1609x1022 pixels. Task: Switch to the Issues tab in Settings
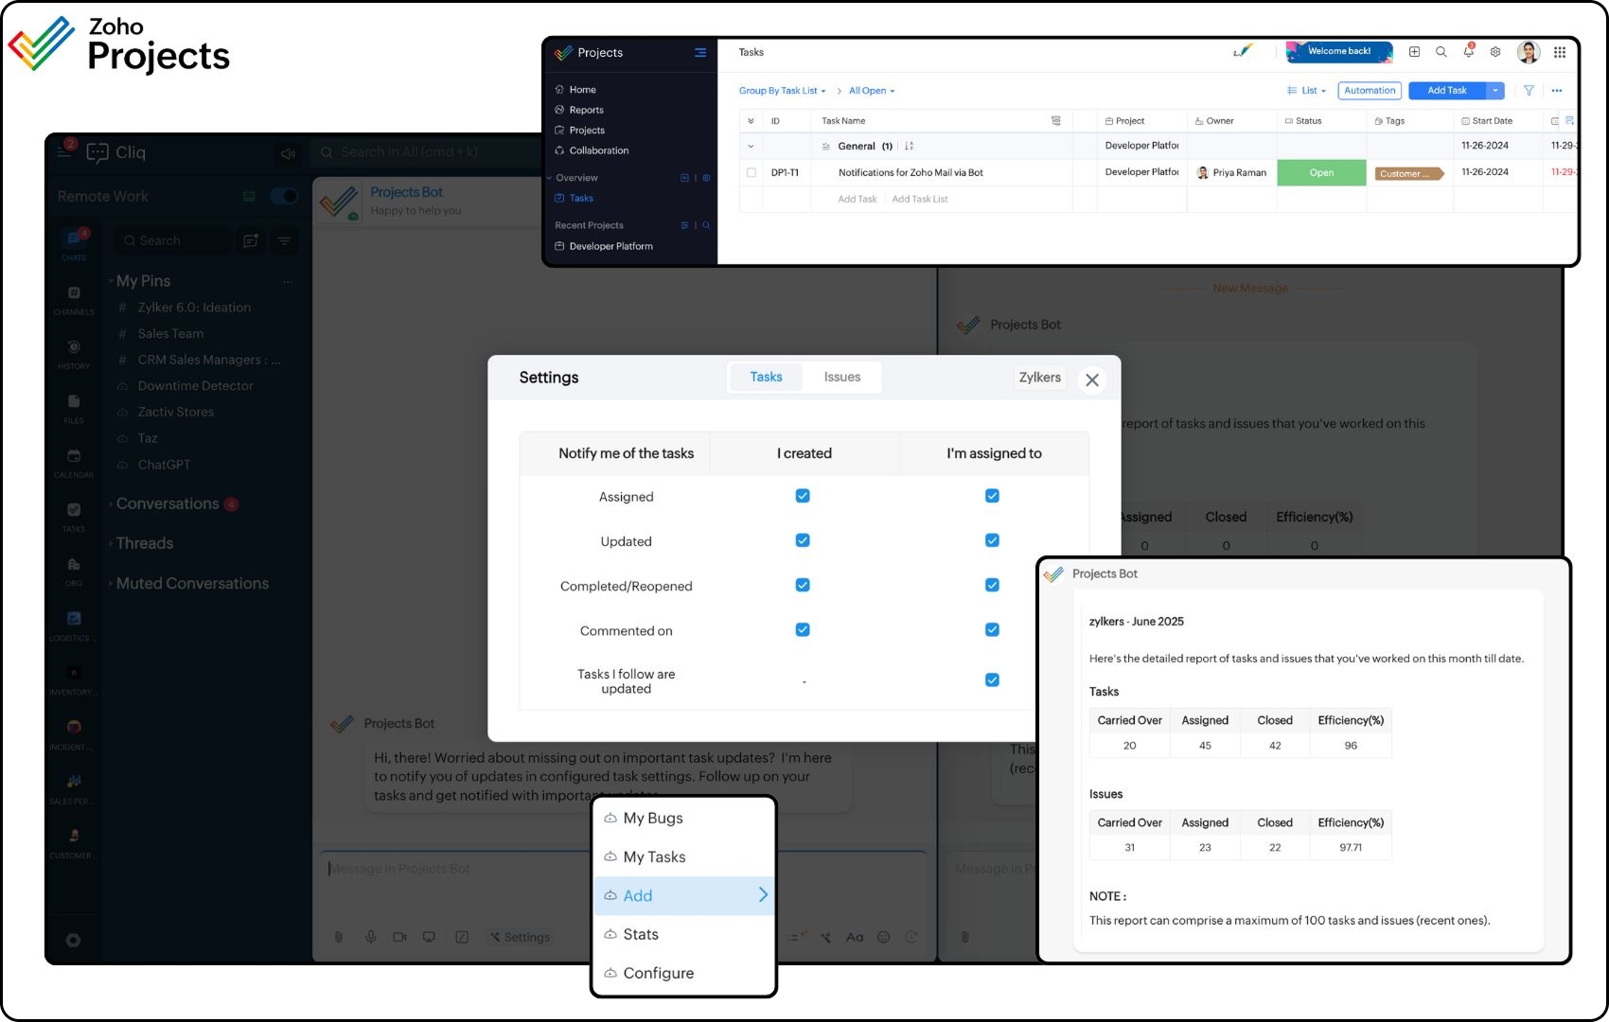841,377
